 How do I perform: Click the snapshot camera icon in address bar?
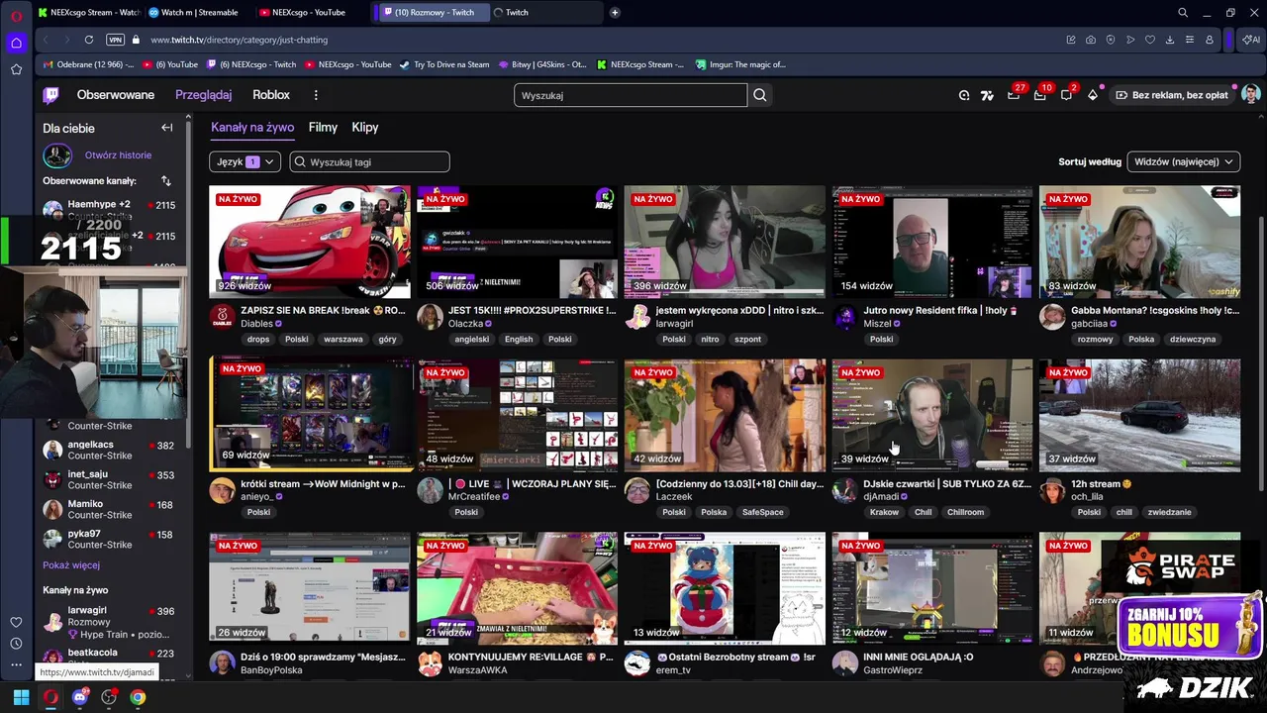1091,40
